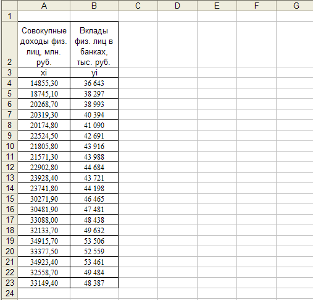Click cell with value 20174,80
The width and height of the screenshot is (313, 300).
(44, 125)
